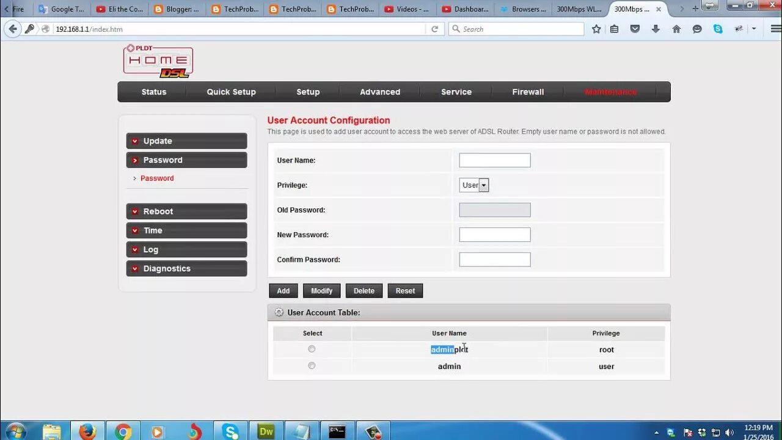This screenshot has width=782, height=440.
Task: Click the volume speaker icon in the tray
Action: [x=729, y=433]
